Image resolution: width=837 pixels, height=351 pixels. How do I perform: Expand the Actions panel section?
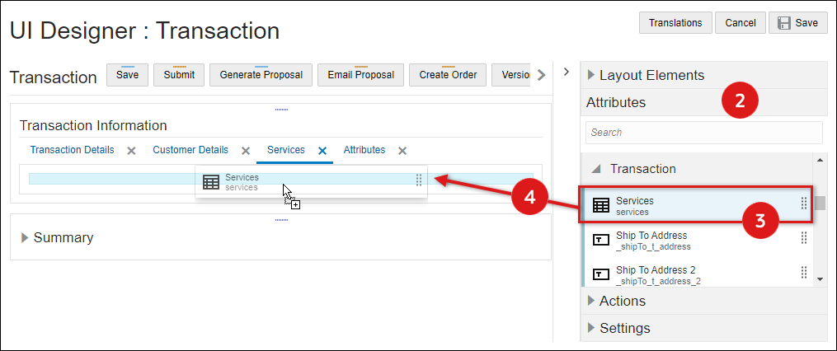[591, 301]
